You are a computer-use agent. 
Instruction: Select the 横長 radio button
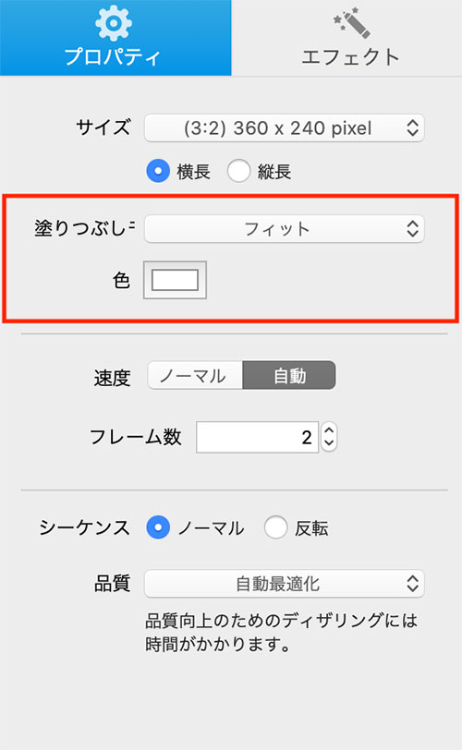[x=158, y=171]
